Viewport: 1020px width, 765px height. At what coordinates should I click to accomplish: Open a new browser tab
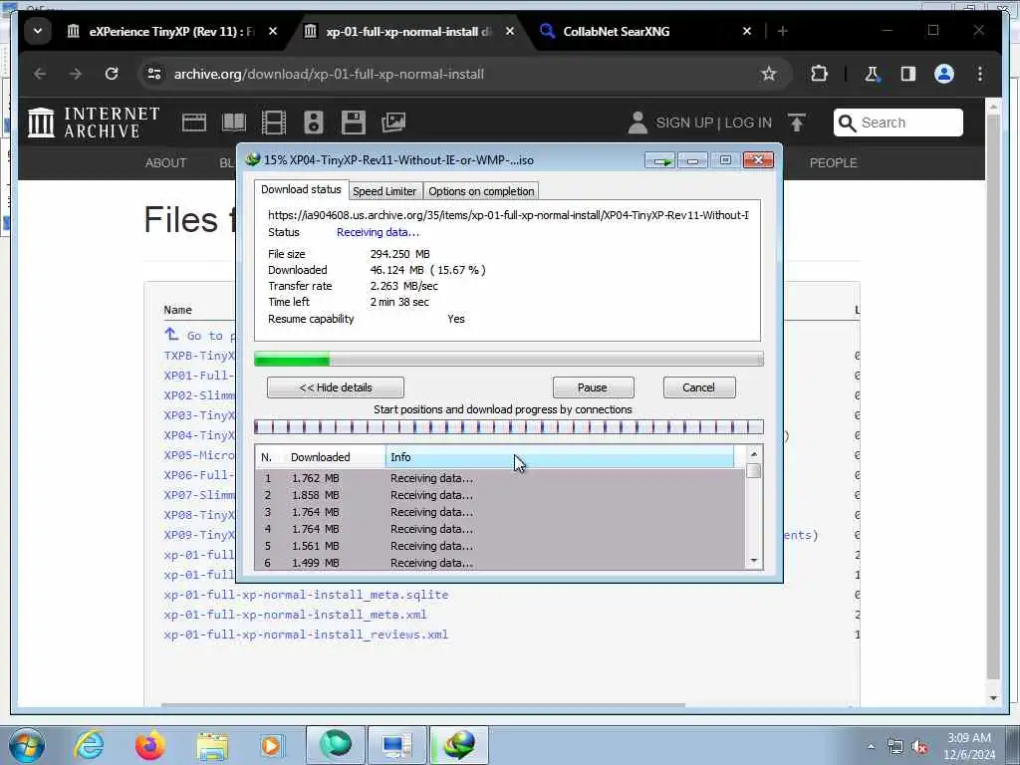point(783,31)
